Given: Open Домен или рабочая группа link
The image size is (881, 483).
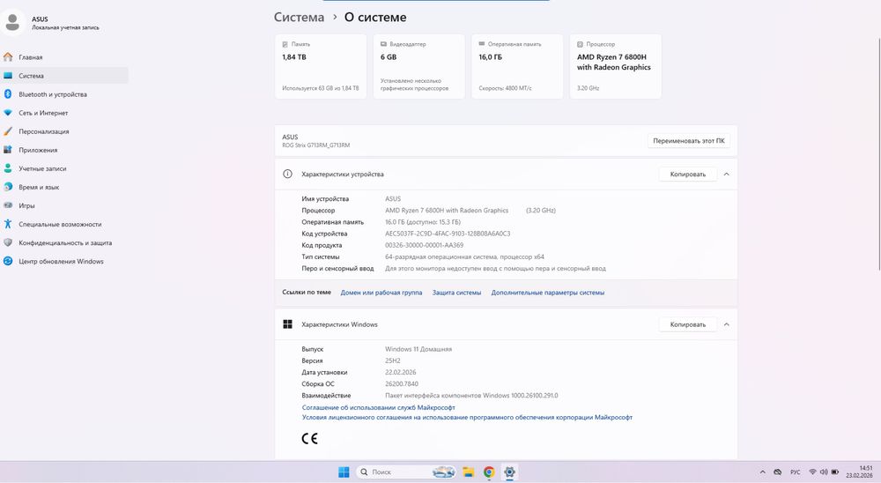Looking at the screenshot, I should pyautogui.click(x=381, y=293).
